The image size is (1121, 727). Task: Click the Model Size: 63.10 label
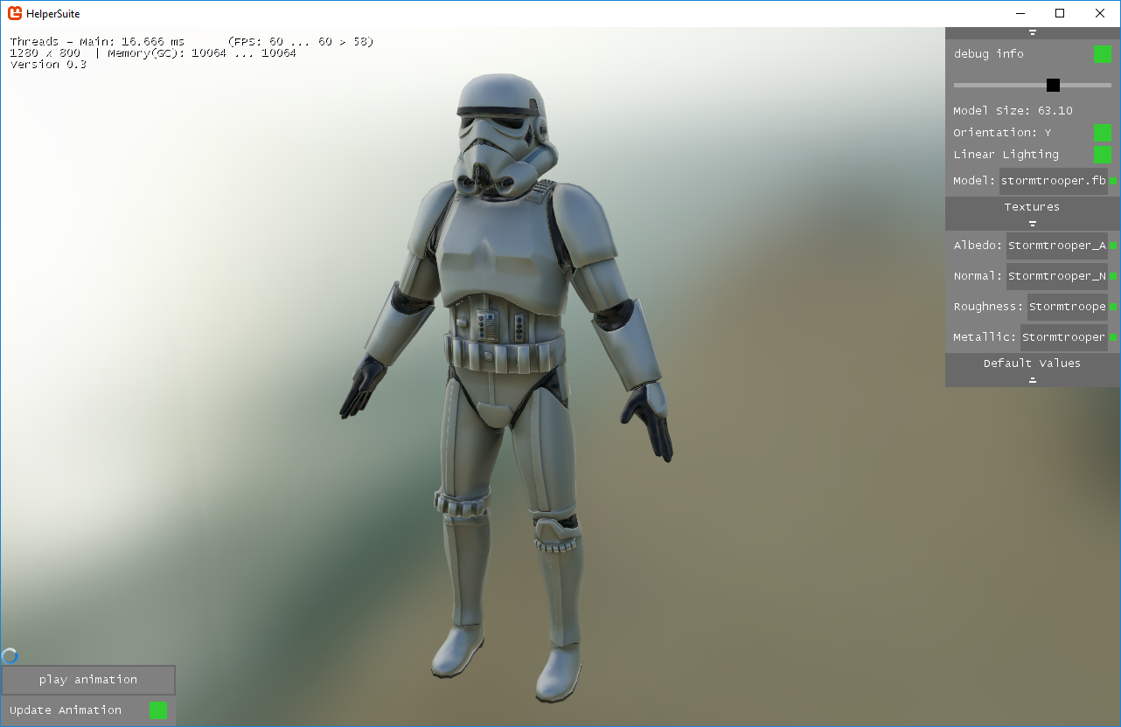click(x=1013, y=111)
